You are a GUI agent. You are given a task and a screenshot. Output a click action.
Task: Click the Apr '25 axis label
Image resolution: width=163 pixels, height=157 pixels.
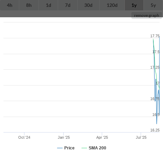pyautogui.click(x=102, y=137)
